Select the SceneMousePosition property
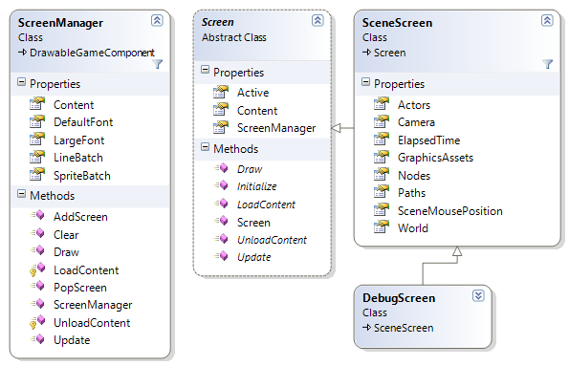This screenshot has width=569, height=366. coord(450,211)
